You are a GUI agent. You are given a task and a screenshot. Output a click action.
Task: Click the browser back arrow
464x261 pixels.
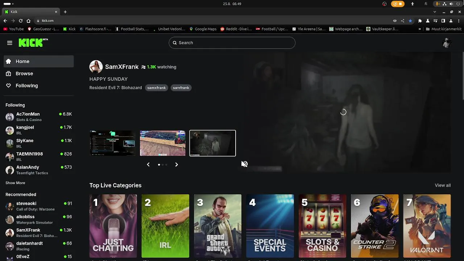click(x=5, y=21)
